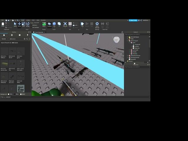The height and width of the screenshot is (141, 188).
Task: Open the Mode Geometric dropdown
Action: click(37, 23)
